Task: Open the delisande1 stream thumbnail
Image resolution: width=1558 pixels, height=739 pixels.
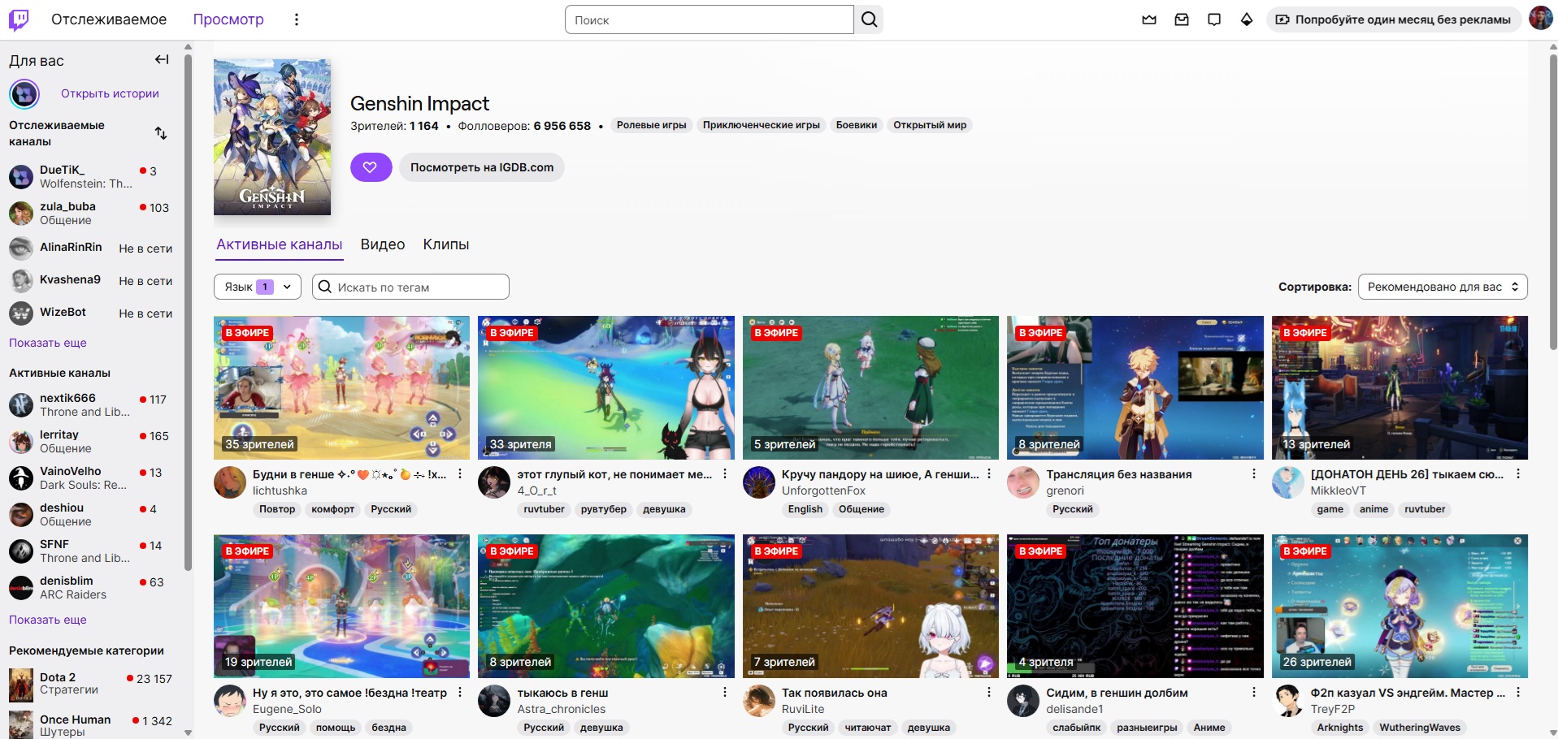Action: pyautogui.click(x=1135, y=606)
